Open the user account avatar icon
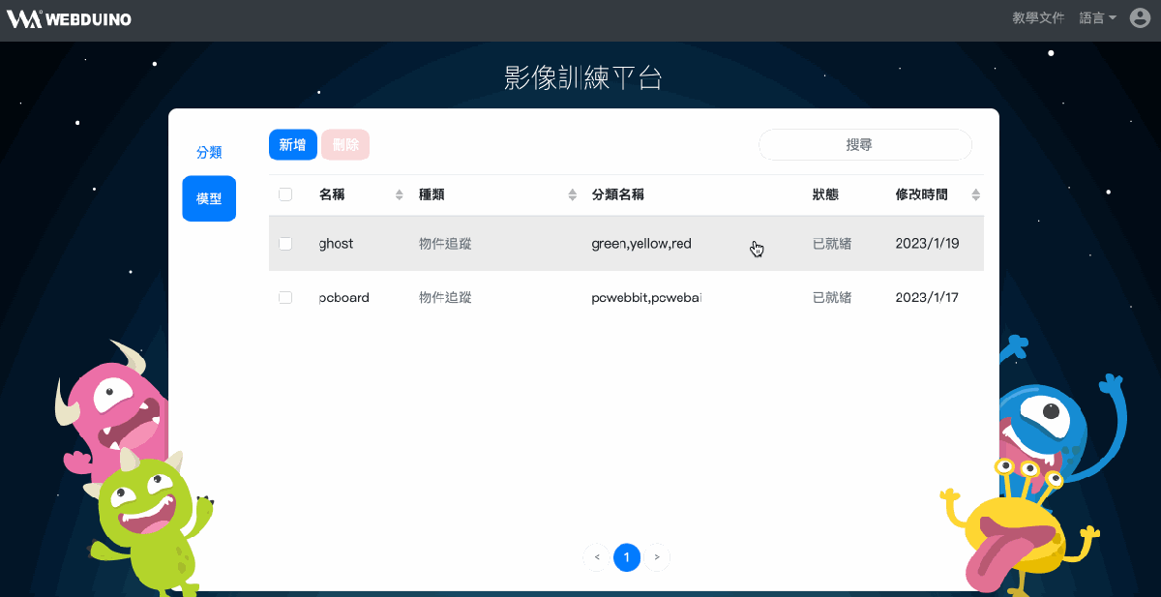Image resolution: width=1161 pixels, height=597 pixels. coord(1140,18)
